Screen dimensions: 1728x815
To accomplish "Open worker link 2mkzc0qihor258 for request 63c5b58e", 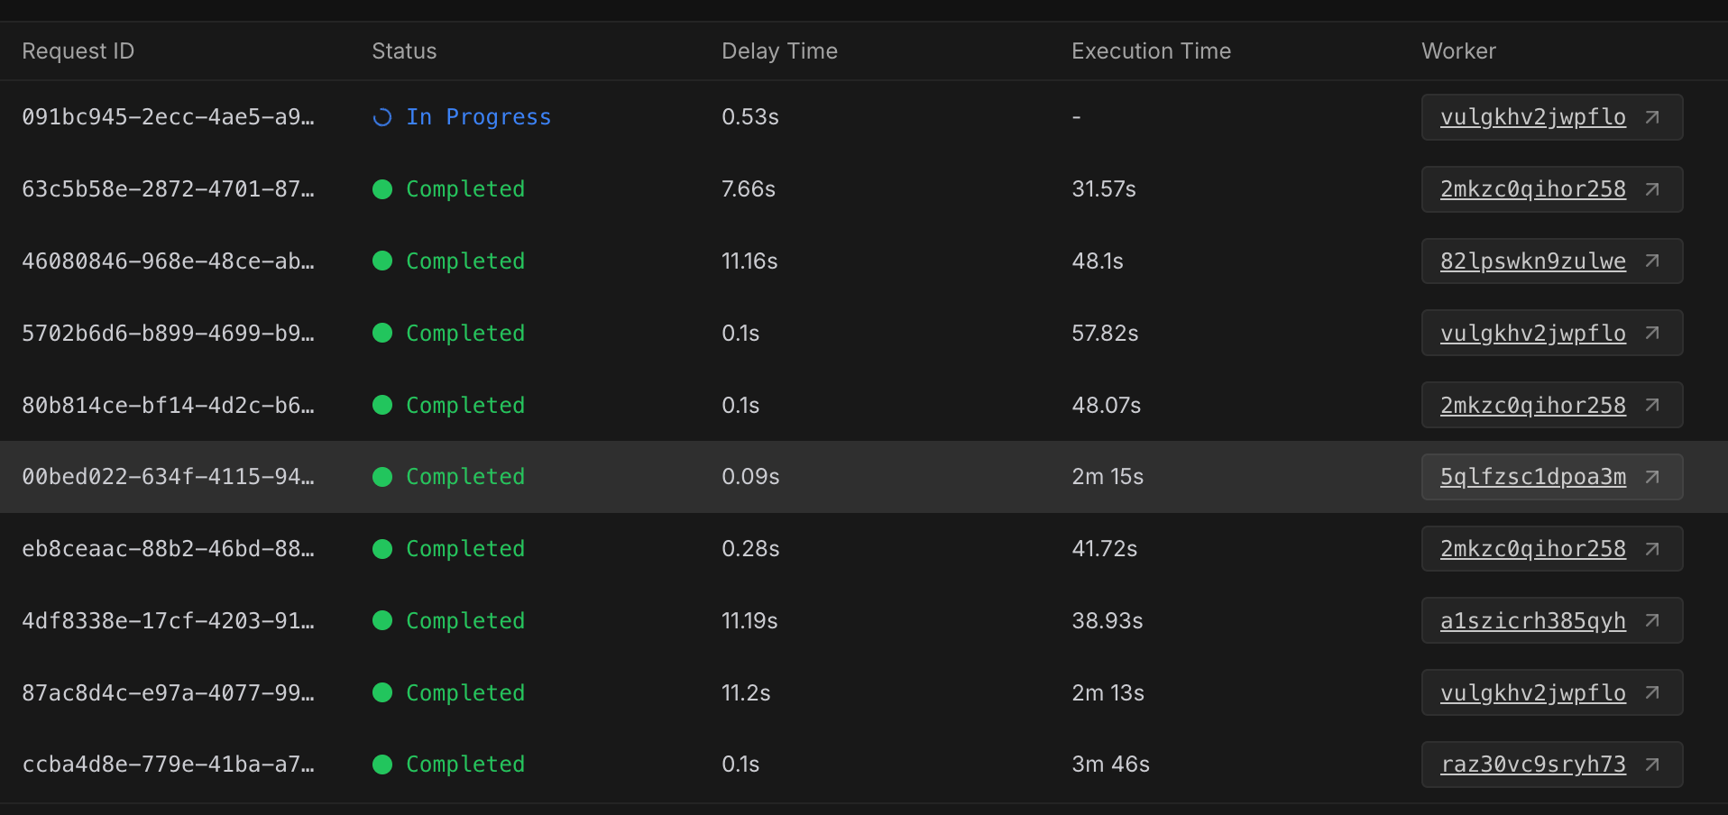I will tap(1532, 189).
